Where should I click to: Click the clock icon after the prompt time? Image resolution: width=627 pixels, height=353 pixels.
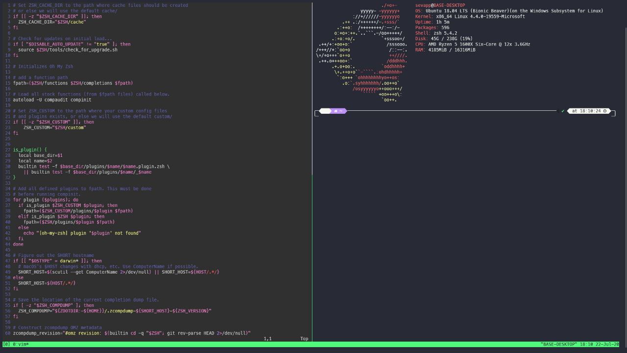(x=605, y=111)
